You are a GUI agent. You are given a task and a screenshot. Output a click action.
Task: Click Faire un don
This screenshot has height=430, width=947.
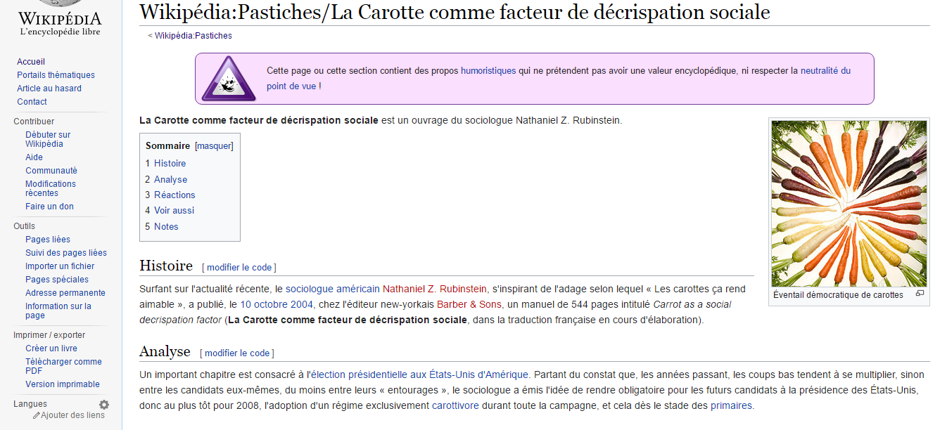[x=49, y=207]
